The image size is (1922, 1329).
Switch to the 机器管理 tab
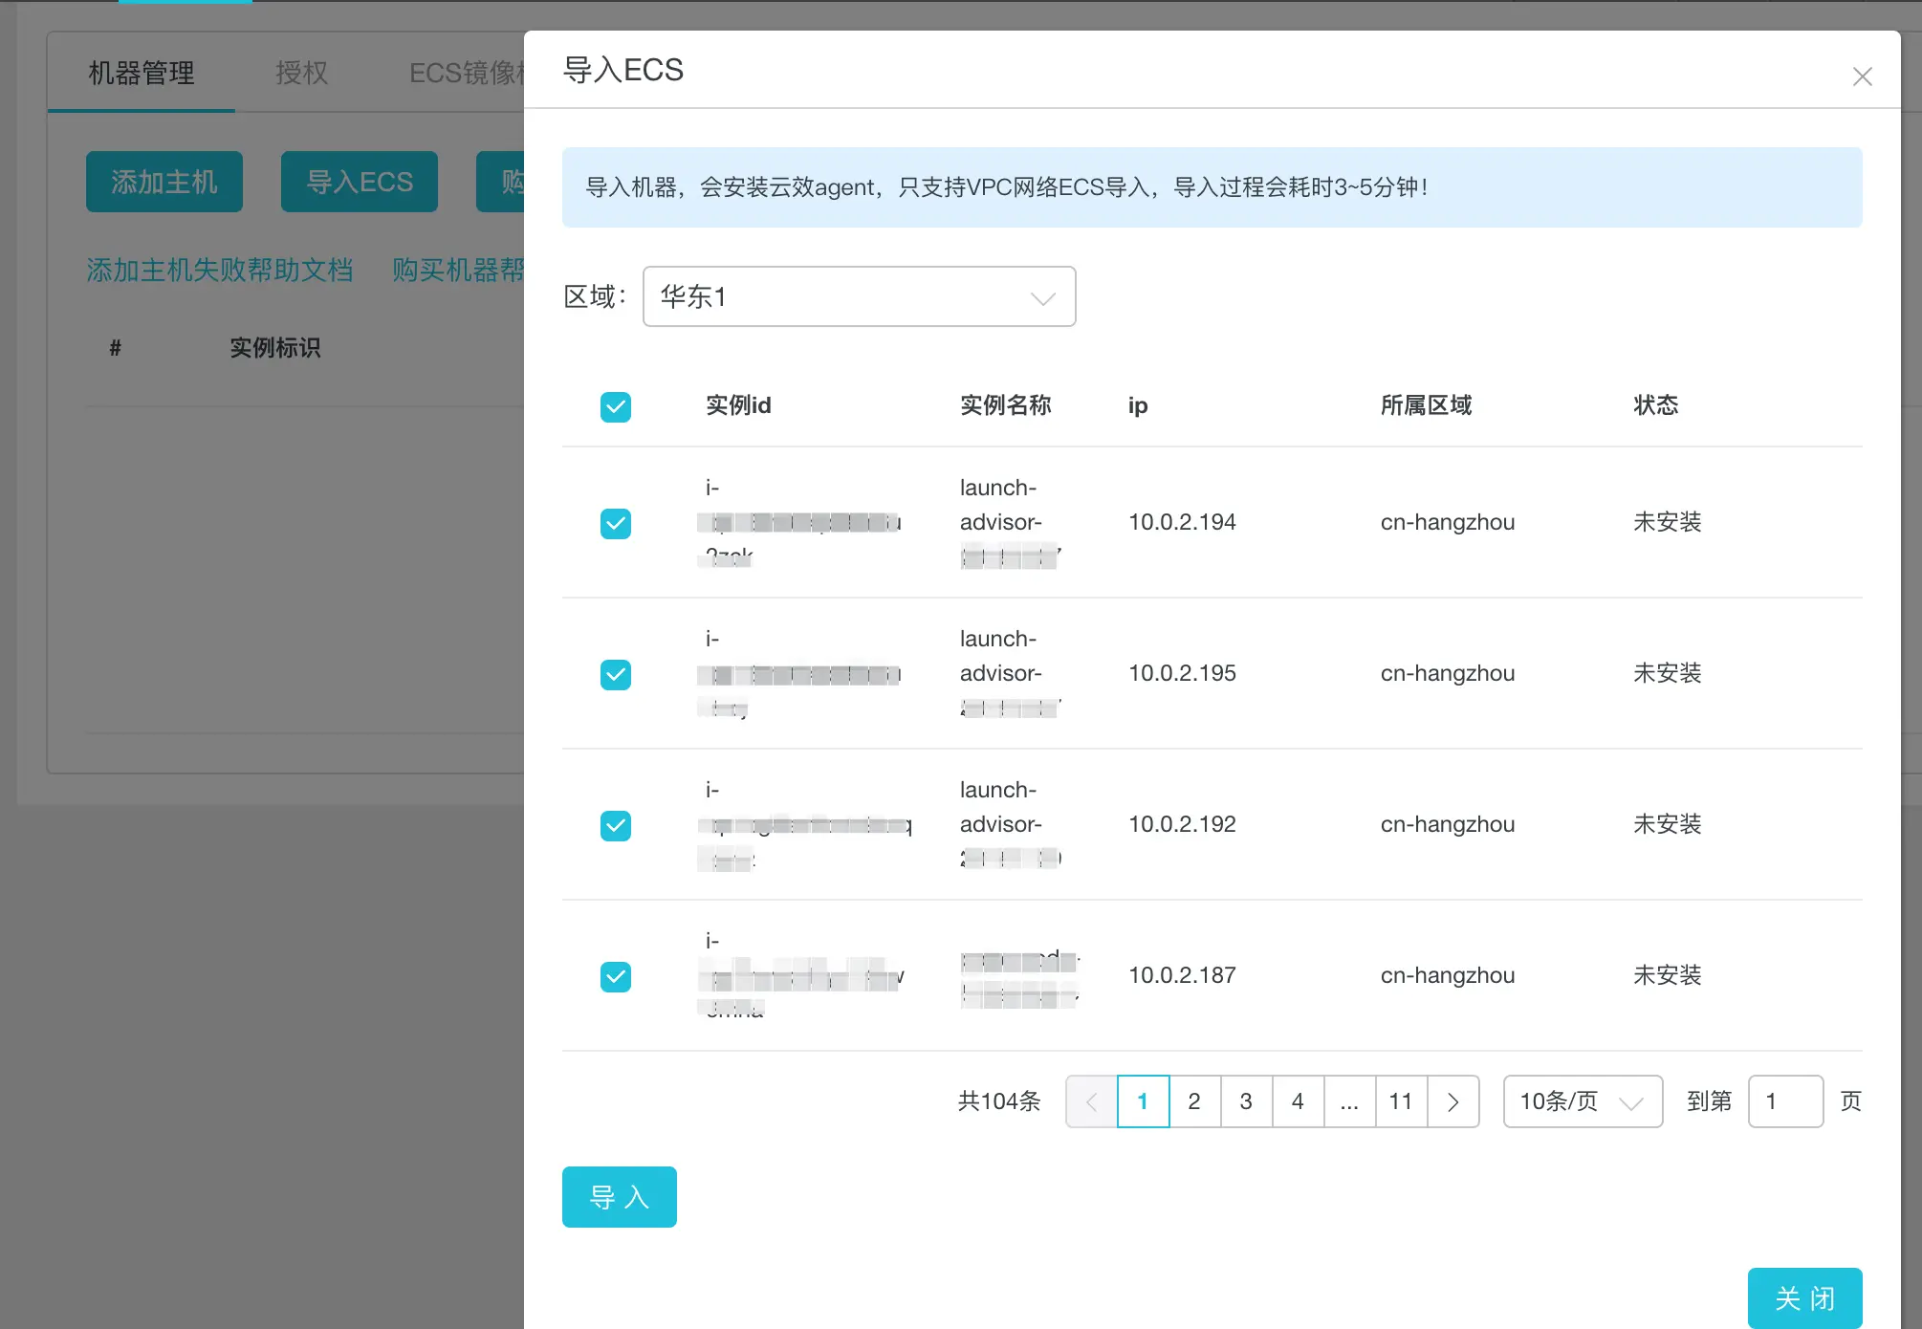point(142,73)
